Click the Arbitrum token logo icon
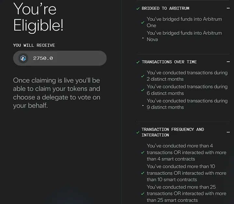234x204 pixels. click(x=23, y=58)
